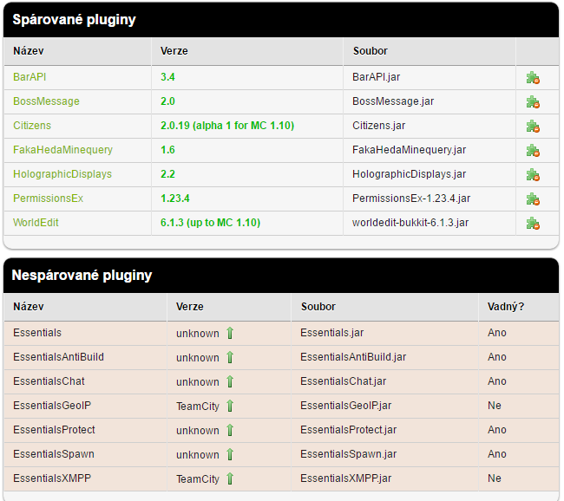
Task: Click FakaHedaMinequery version 1.6
Action: 167,150
